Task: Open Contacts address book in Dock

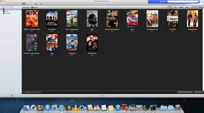Action: (90, 108)
